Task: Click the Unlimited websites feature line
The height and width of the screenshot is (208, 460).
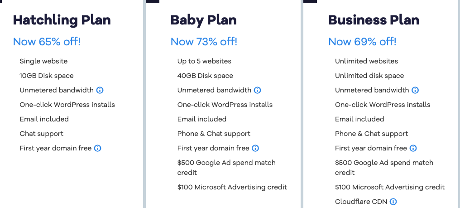Action: pos(366,61)
